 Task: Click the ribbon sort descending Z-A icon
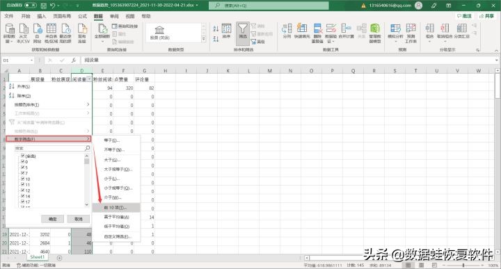pos(216,39)
